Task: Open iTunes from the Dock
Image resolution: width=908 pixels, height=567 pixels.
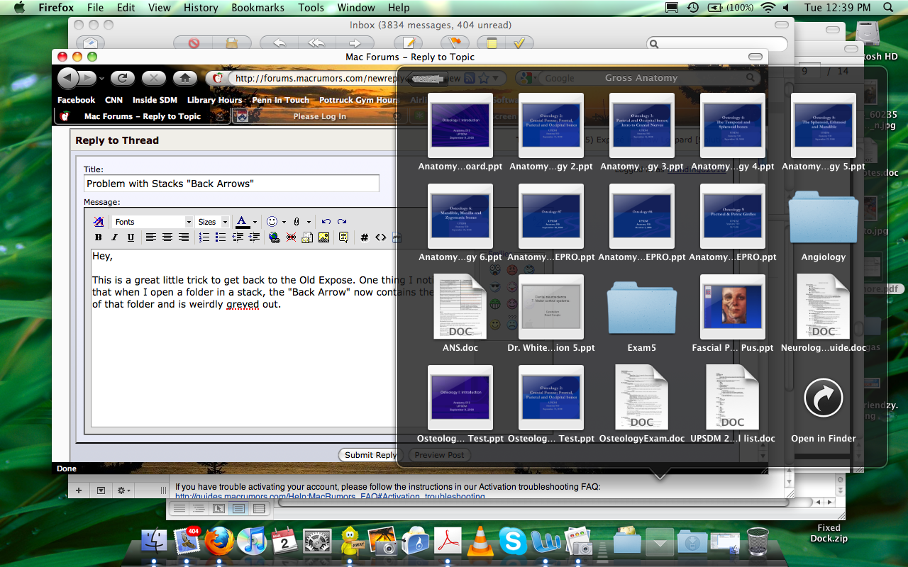Action: pos(251,541)
